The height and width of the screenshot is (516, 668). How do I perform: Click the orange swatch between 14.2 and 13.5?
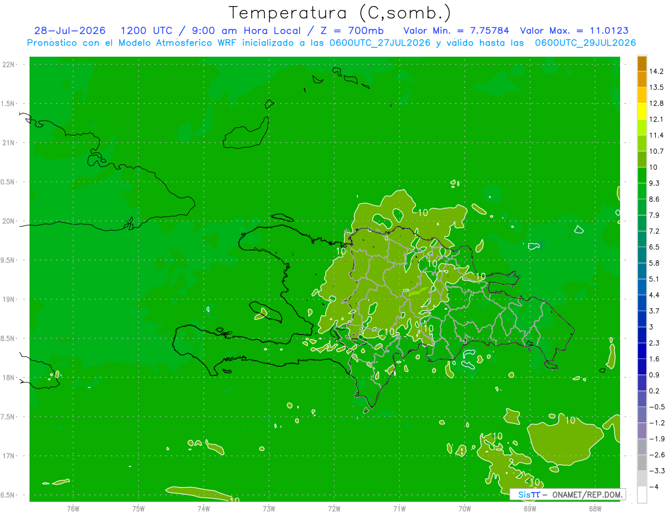click(642, 79)
